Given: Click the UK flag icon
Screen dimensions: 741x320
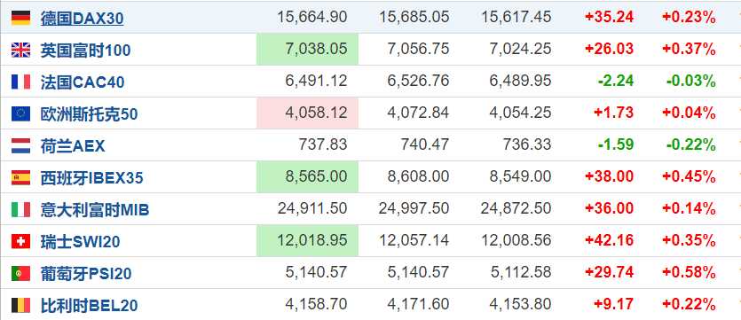Looking at the screenshot, I should click(20, 50).
